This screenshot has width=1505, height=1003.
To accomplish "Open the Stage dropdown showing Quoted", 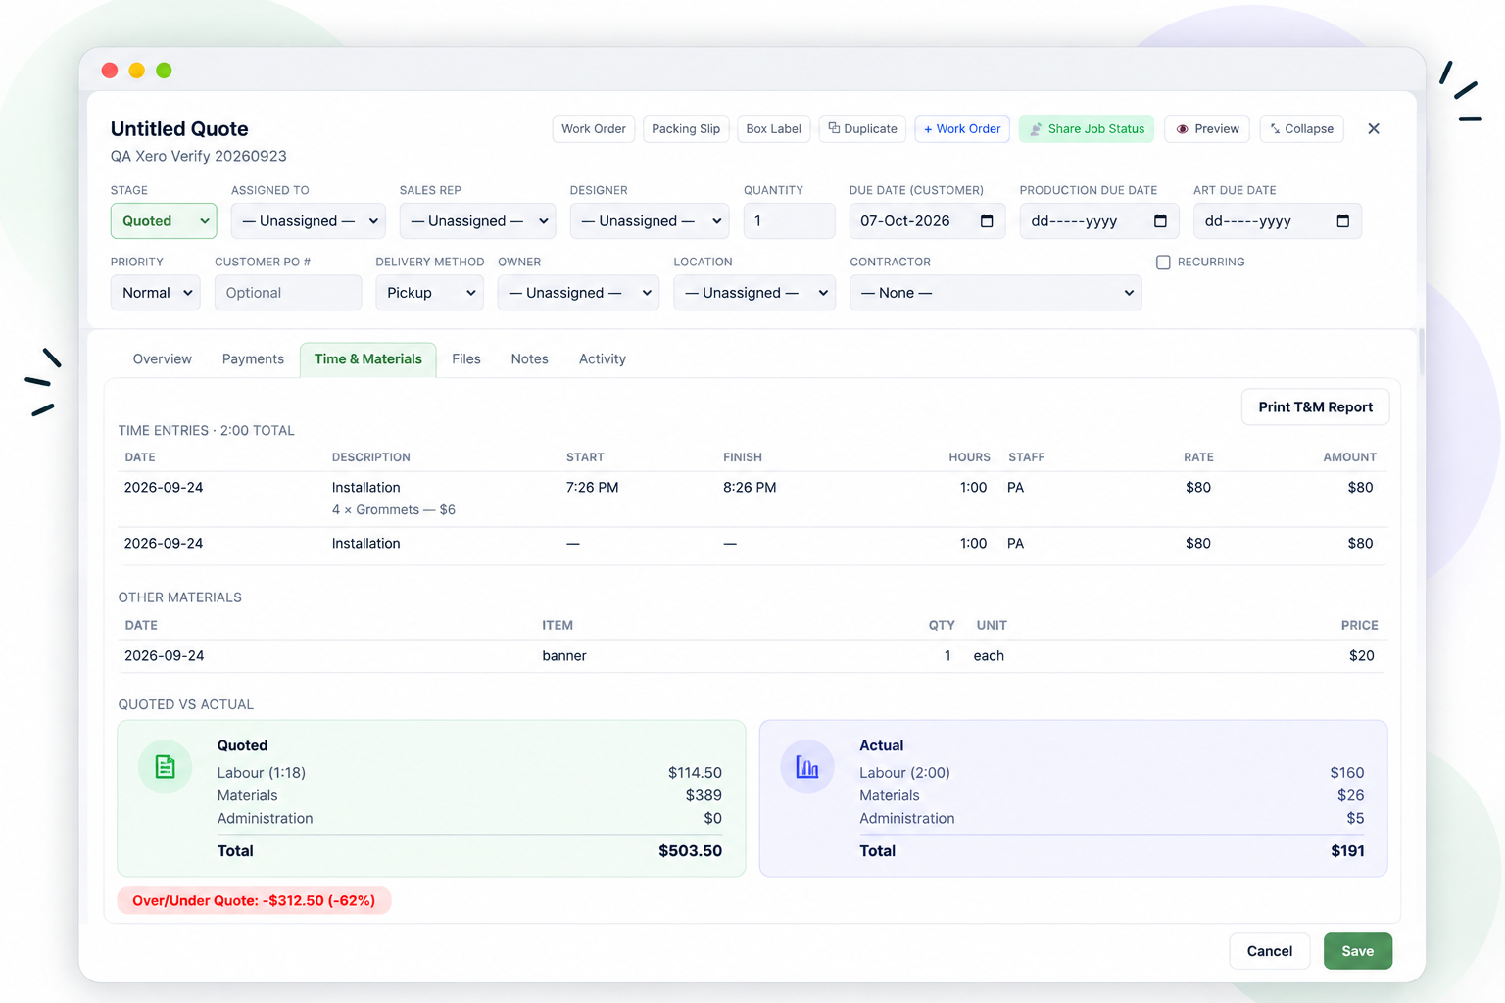I will coord(164,221).
